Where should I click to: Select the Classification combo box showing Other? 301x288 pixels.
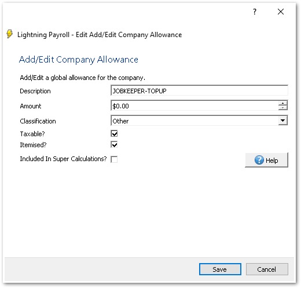pos(199,121)
